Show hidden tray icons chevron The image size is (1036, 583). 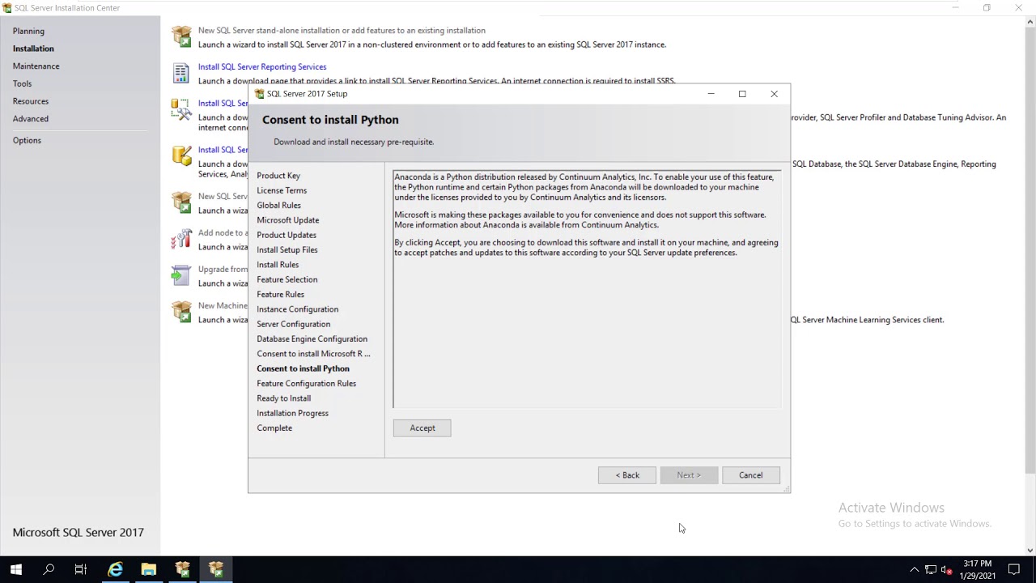pyautogui.click(x=915, y=569)
